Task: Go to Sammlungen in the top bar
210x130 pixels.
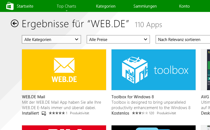Action: coord(145,6)
